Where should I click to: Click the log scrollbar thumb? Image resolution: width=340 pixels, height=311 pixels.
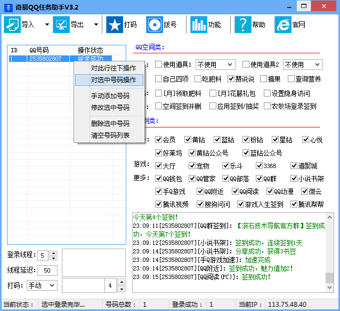click(329, 278)
